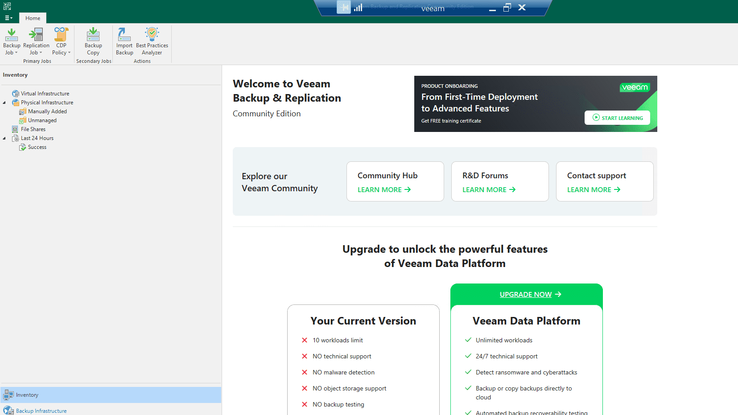Image resolution: width=738 pixels, height=415 pixels.
Task: Click the Backup Copy ribbon icon
Action: pyautogui.click(x=93, y=34)
